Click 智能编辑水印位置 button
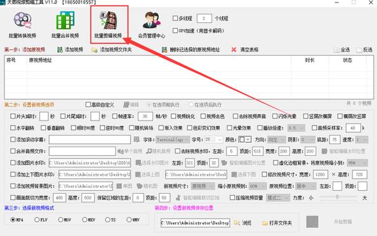This screenshot has height=236, width=377. [343, 152]
